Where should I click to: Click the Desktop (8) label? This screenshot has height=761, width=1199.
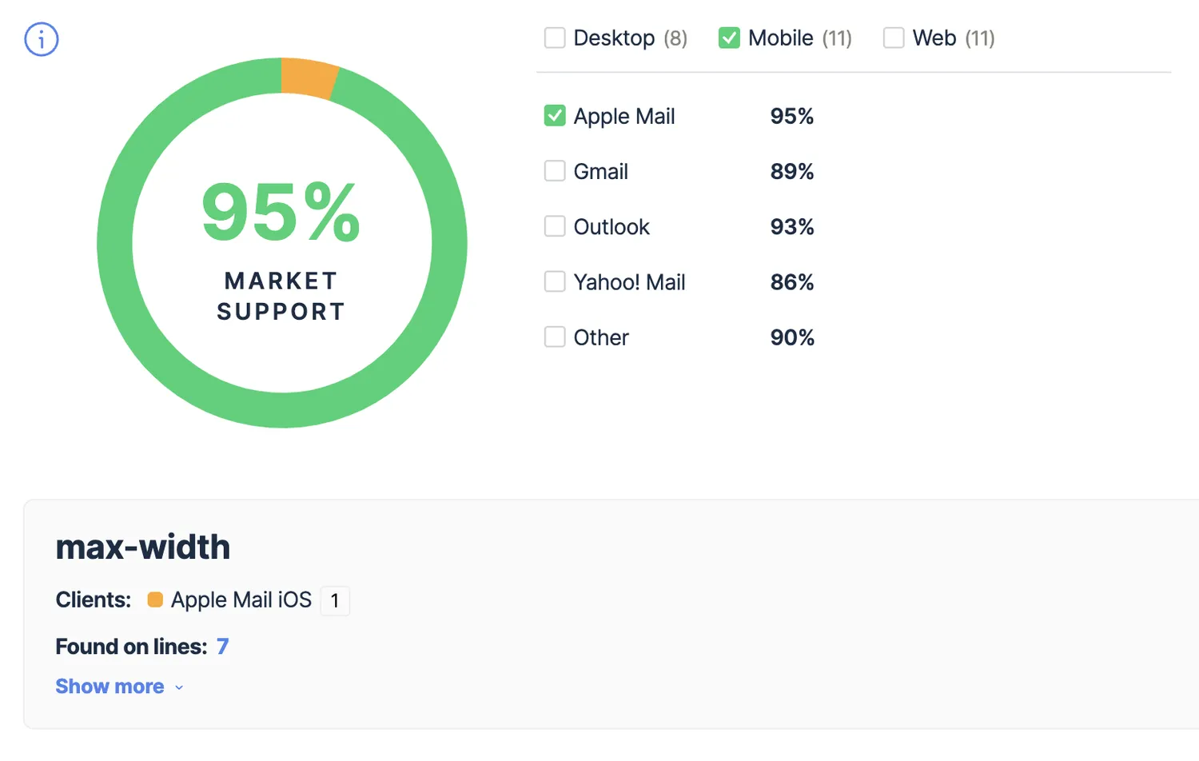pyautogui.click(x=631, y=38)
